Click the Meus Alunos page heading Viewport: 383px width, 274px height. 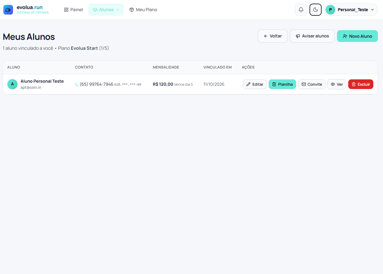29,37
